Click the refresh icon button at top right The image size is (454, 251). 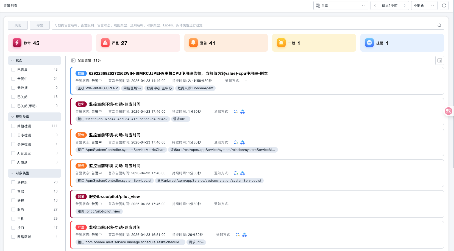coord(444,5)
